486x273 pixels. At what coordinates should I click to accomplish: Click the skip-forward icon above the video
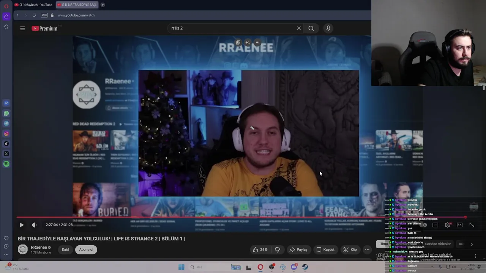click(257, 42)
